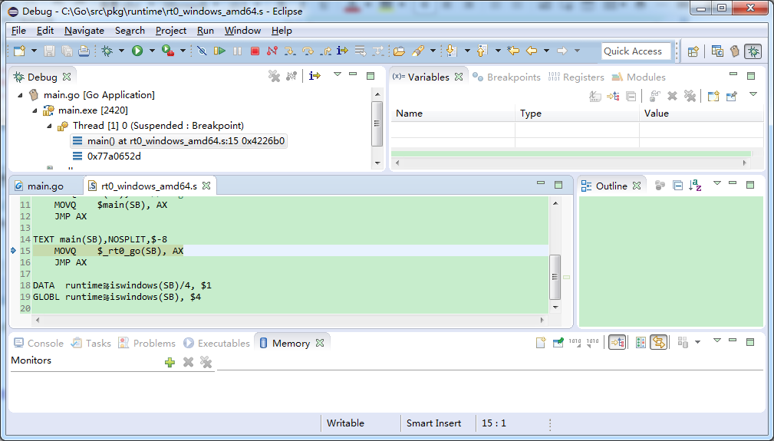Click the Open Type folder icon
The height and width of the screenshot is (441, 774).
(x=400, y=51)
